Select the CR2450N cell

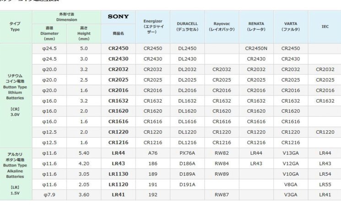256,48
